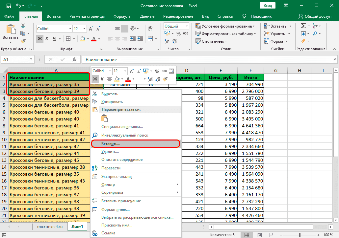Switch to the Формулы ribbon tab

pos(122,16)
